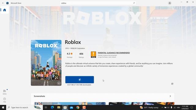Open Task View on taskbar
Image resolution: width=196 pixels, height=110 pixels.
coord(46,107)
